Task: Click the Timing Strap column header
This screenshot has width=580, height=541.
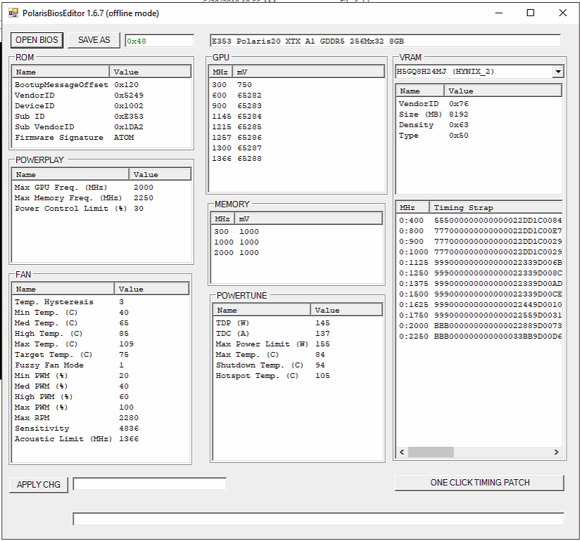Action: [496, 207]
